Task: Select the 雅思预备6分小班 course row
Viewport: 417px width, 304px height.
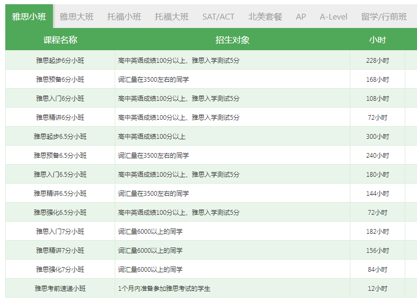Action: click(x=60, y=80)
